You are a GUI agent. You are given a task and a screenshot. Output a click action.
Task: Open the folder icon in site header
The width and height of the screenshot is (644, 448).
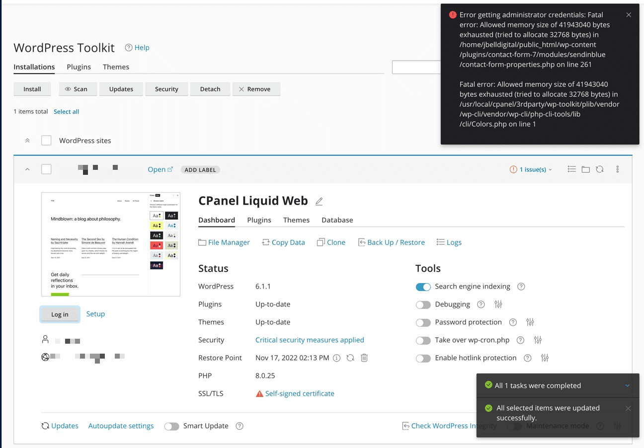[x=586, y=169]
